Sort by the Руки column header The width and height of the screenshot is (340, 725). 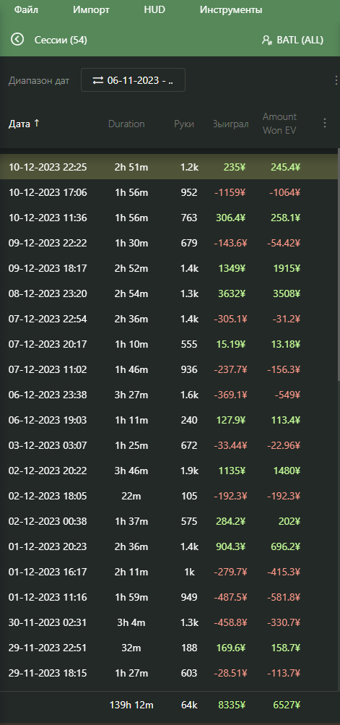tap(184, 124)
